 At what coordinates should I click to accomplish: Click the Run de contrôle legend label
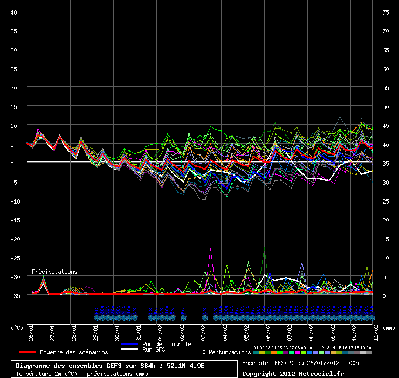pyautogui.click(x=167, y=344)
